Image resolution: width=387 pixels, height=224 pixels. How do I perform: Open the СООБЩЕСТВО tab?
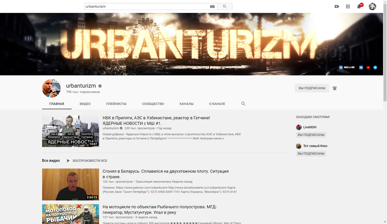pyautogui.click(x=153, y=104)
